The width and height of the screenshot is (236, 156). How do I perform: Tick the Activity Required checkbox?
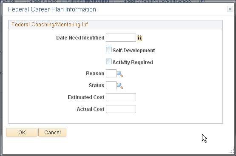(x=108, y=62)
